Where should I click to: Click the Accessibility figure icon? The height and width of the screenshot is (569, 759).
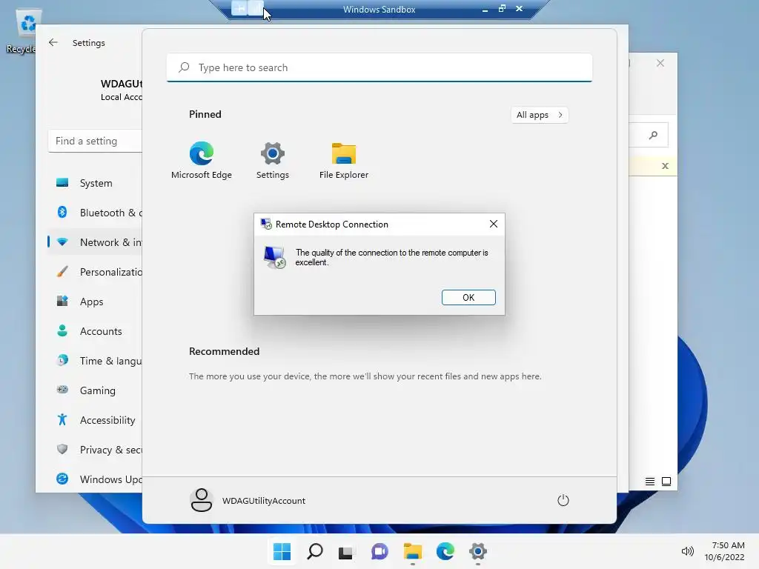point(62,419)
